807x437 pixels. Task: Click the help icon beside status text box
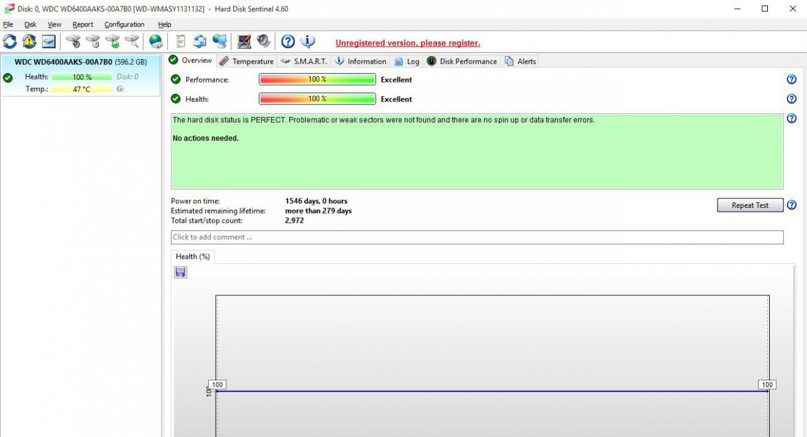(x=792, y=118)
